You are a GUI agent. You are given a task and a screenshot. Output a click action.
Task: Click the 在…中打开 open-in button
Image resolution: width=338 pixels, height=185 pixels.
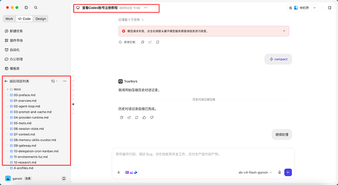299,8
